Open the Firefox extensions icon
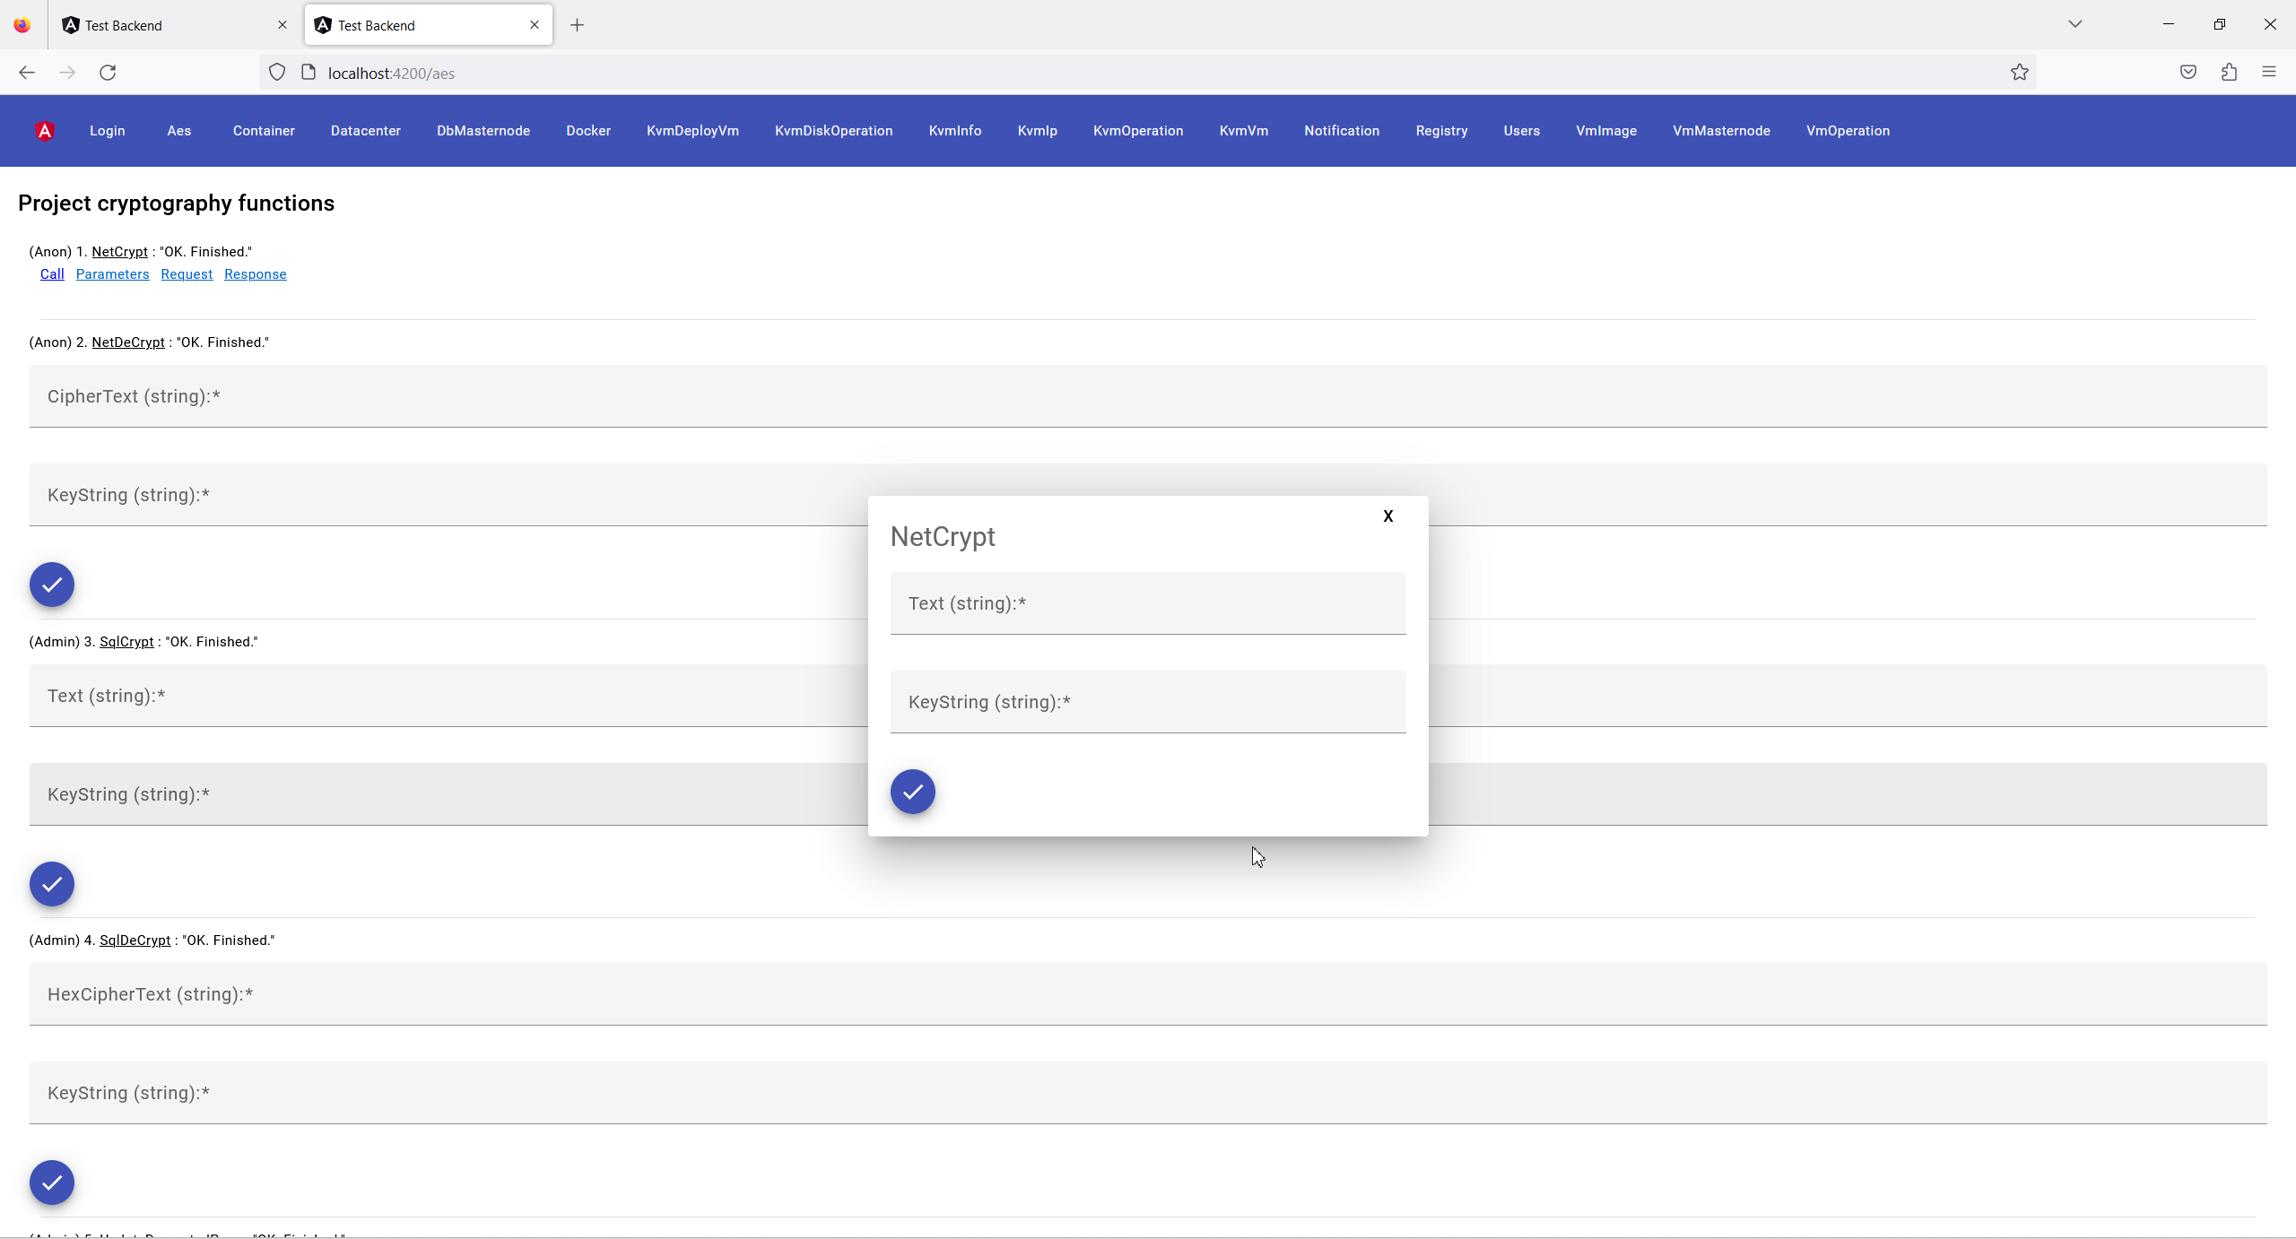The image size is (2296, 1239). (2229, 73)
